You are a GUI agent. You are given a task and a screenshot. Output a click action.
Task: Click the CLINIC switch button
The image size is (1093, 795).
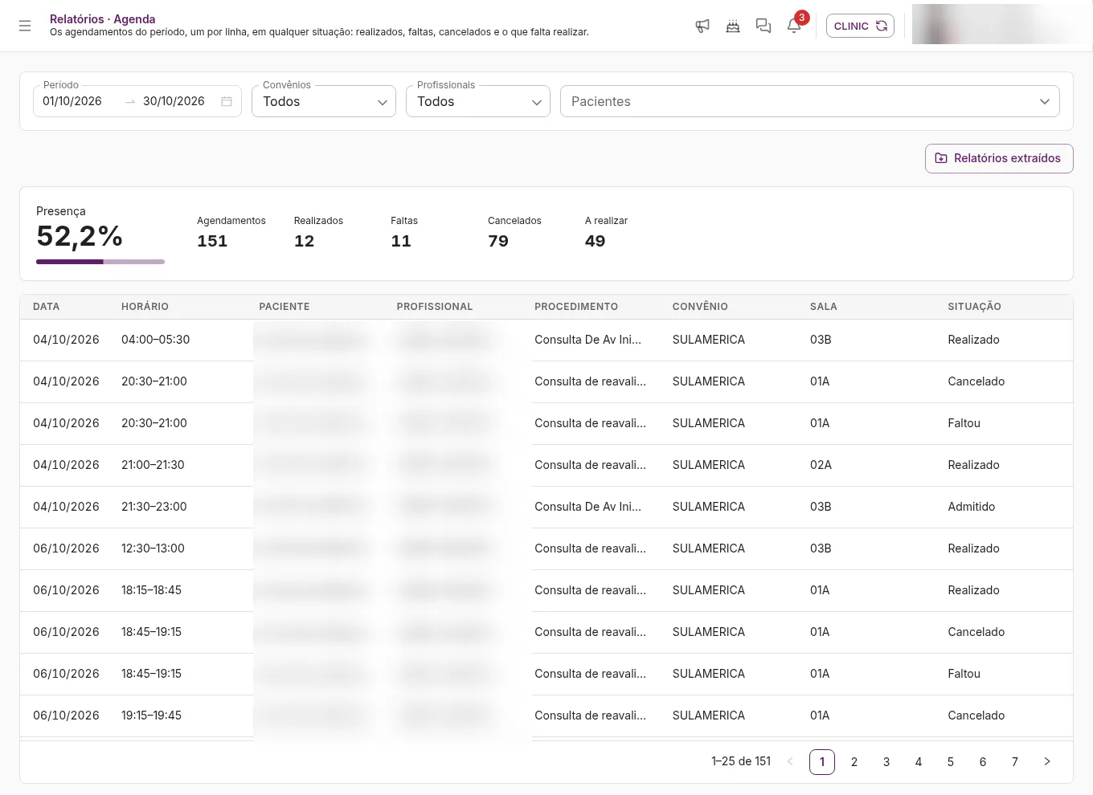pyautogui.click(x=860, y=26)
